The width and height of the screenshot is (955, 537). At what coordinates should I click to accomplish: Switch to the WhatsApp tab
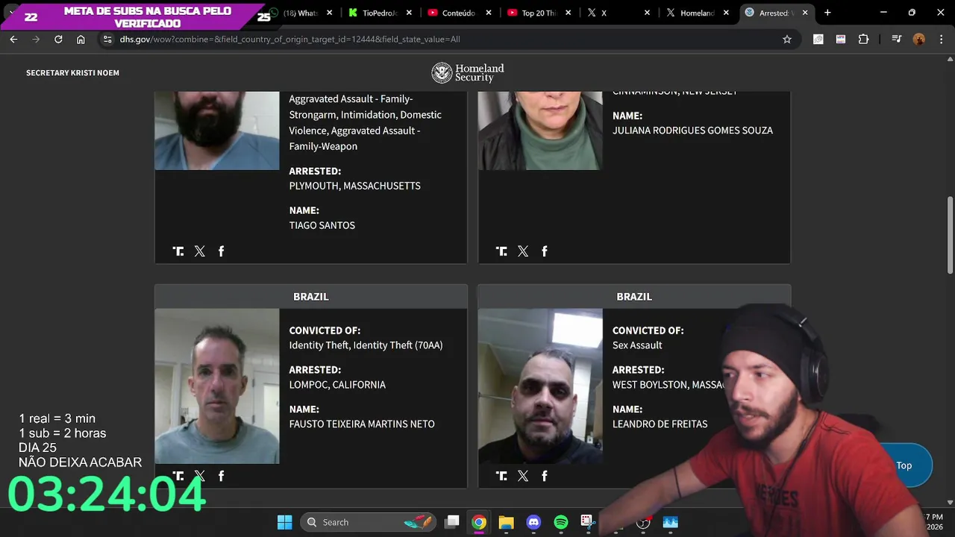(301, 13)
